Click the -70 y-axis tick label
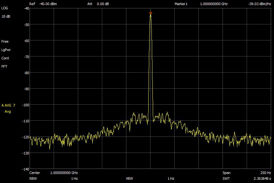The height and width of the screenshot is (183, 274). point(26,57)
